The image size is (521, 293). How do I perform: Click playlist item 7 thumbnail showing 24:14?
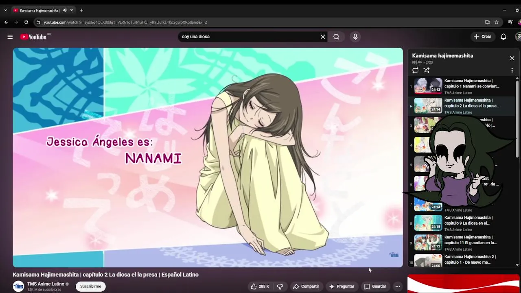(428, 205)
